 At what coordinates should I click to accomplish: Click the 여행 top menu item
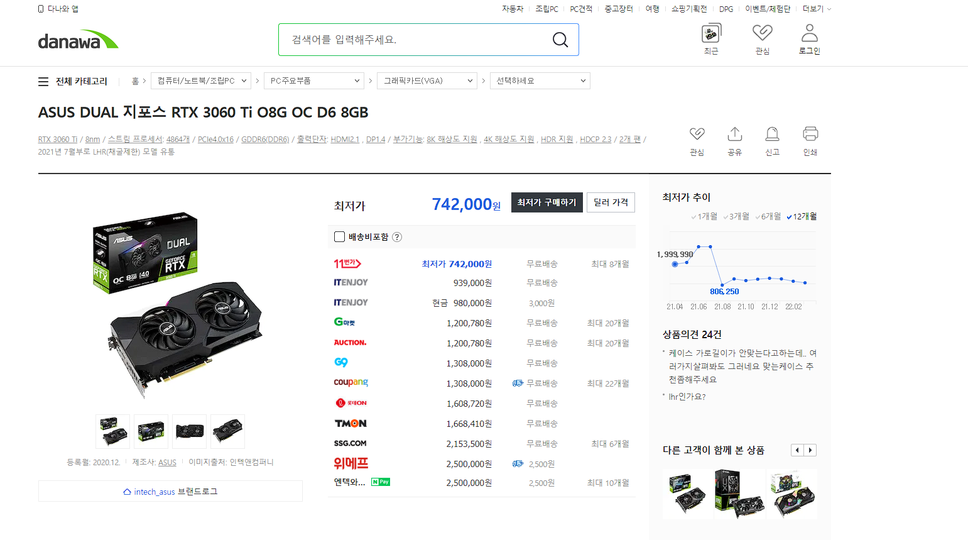pyautogui.click(x=653, y=9)
